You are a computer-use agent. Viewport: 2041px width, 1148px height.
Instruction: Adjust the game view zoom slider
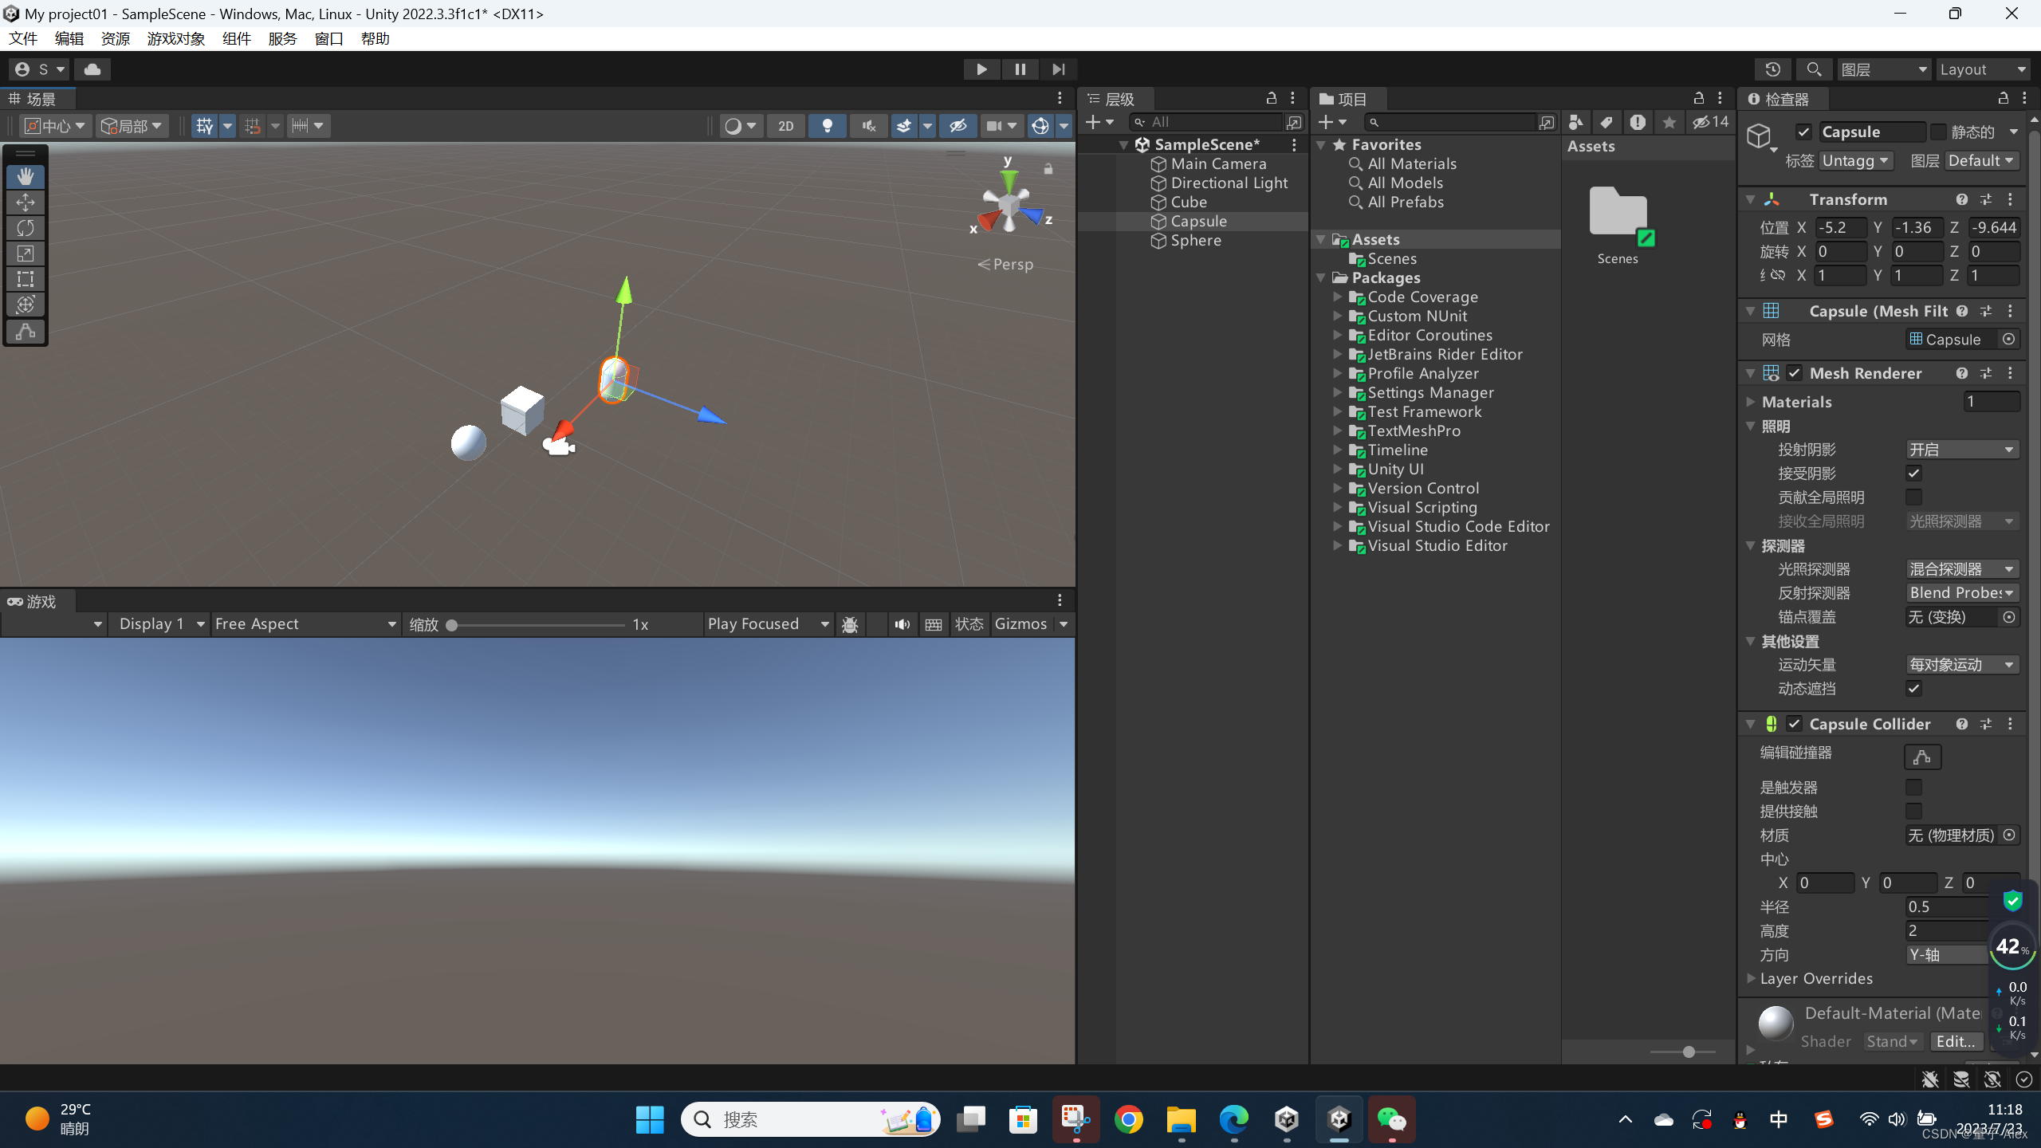click(x=452, y=624)
